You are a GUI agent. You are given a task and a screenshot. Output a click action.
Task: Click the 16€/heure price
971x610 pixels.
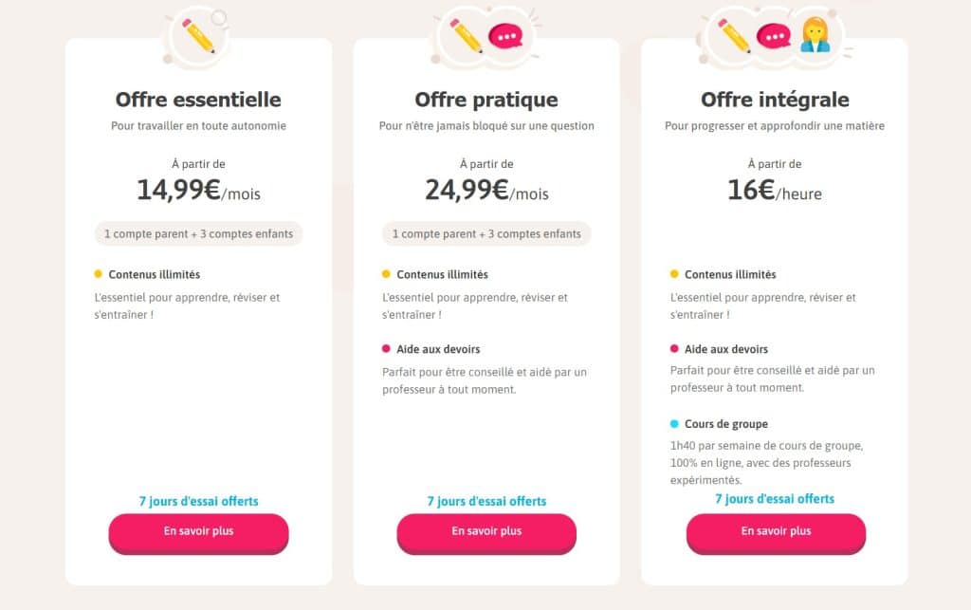(775, 190)
